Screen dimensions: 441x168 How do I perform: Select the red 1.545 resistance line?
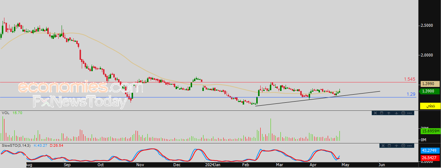click(209, 82)
